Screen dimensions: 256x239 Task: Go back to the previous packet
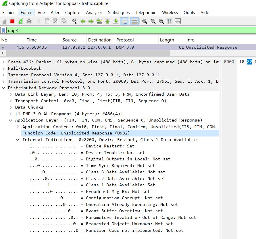coord(83,21)
